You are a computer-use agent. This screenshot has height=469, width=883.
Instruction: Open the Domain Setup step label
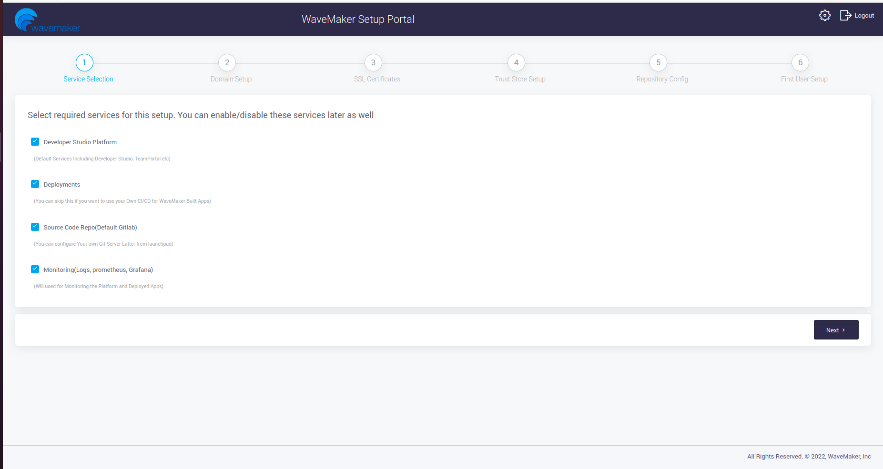pyautogui.click(x=231, y=79)
